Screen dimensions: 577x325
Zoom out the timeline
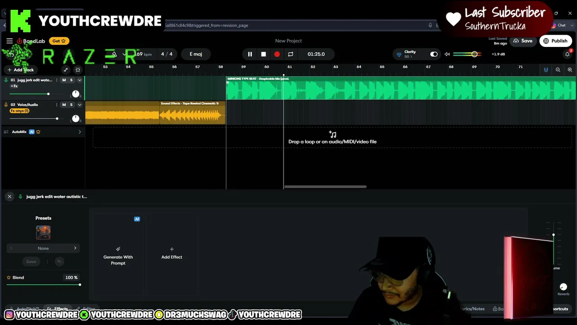558,70
